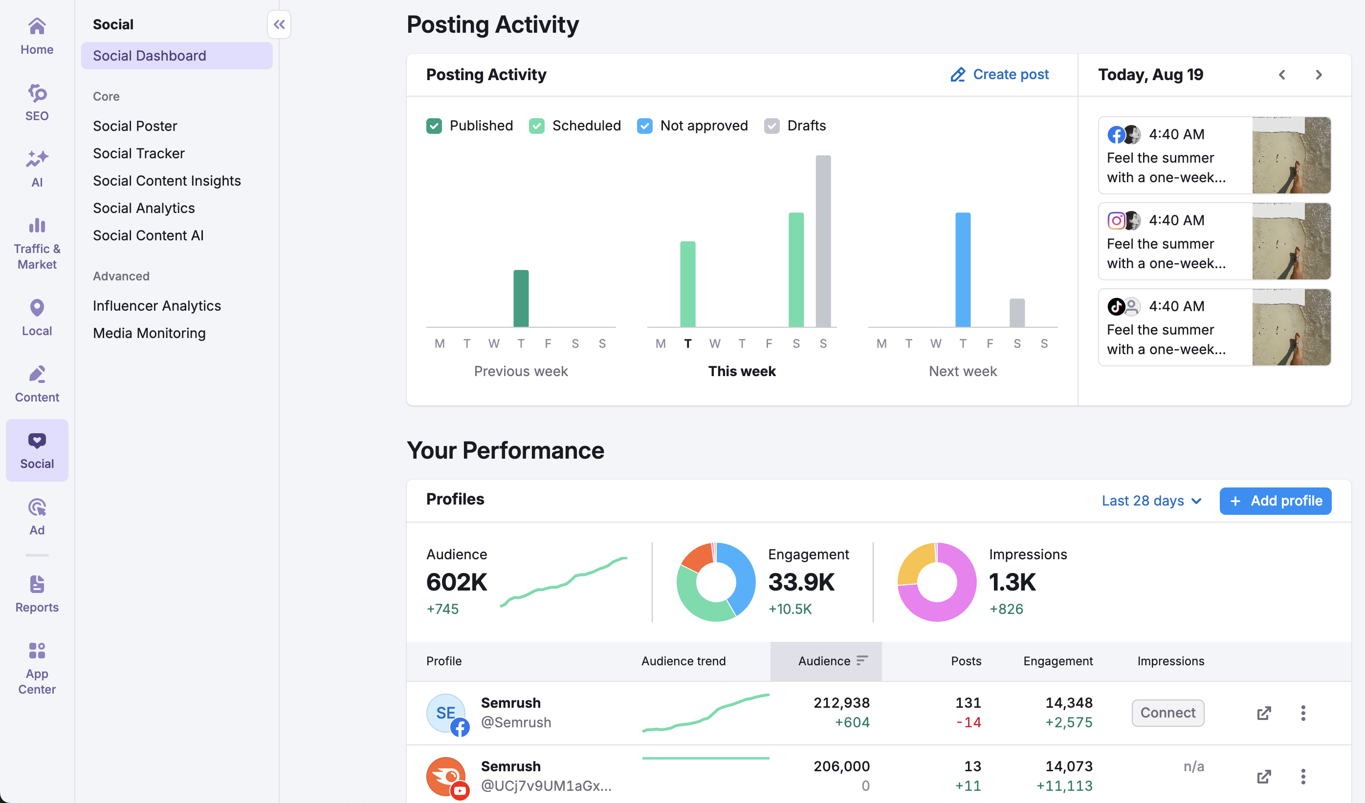Image resolution: width=1365 pixels, height=803 pixels.
Task: Show the next day's scheduled posts
Action: pos(1319,75)
